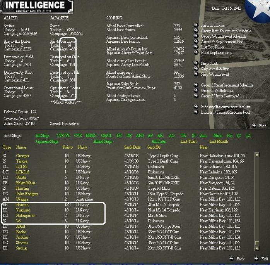The width and height of the screenshot is (270, 265).
Task: Show only Allied Ships
Action: pyautogui.click(x=103, y=142)
